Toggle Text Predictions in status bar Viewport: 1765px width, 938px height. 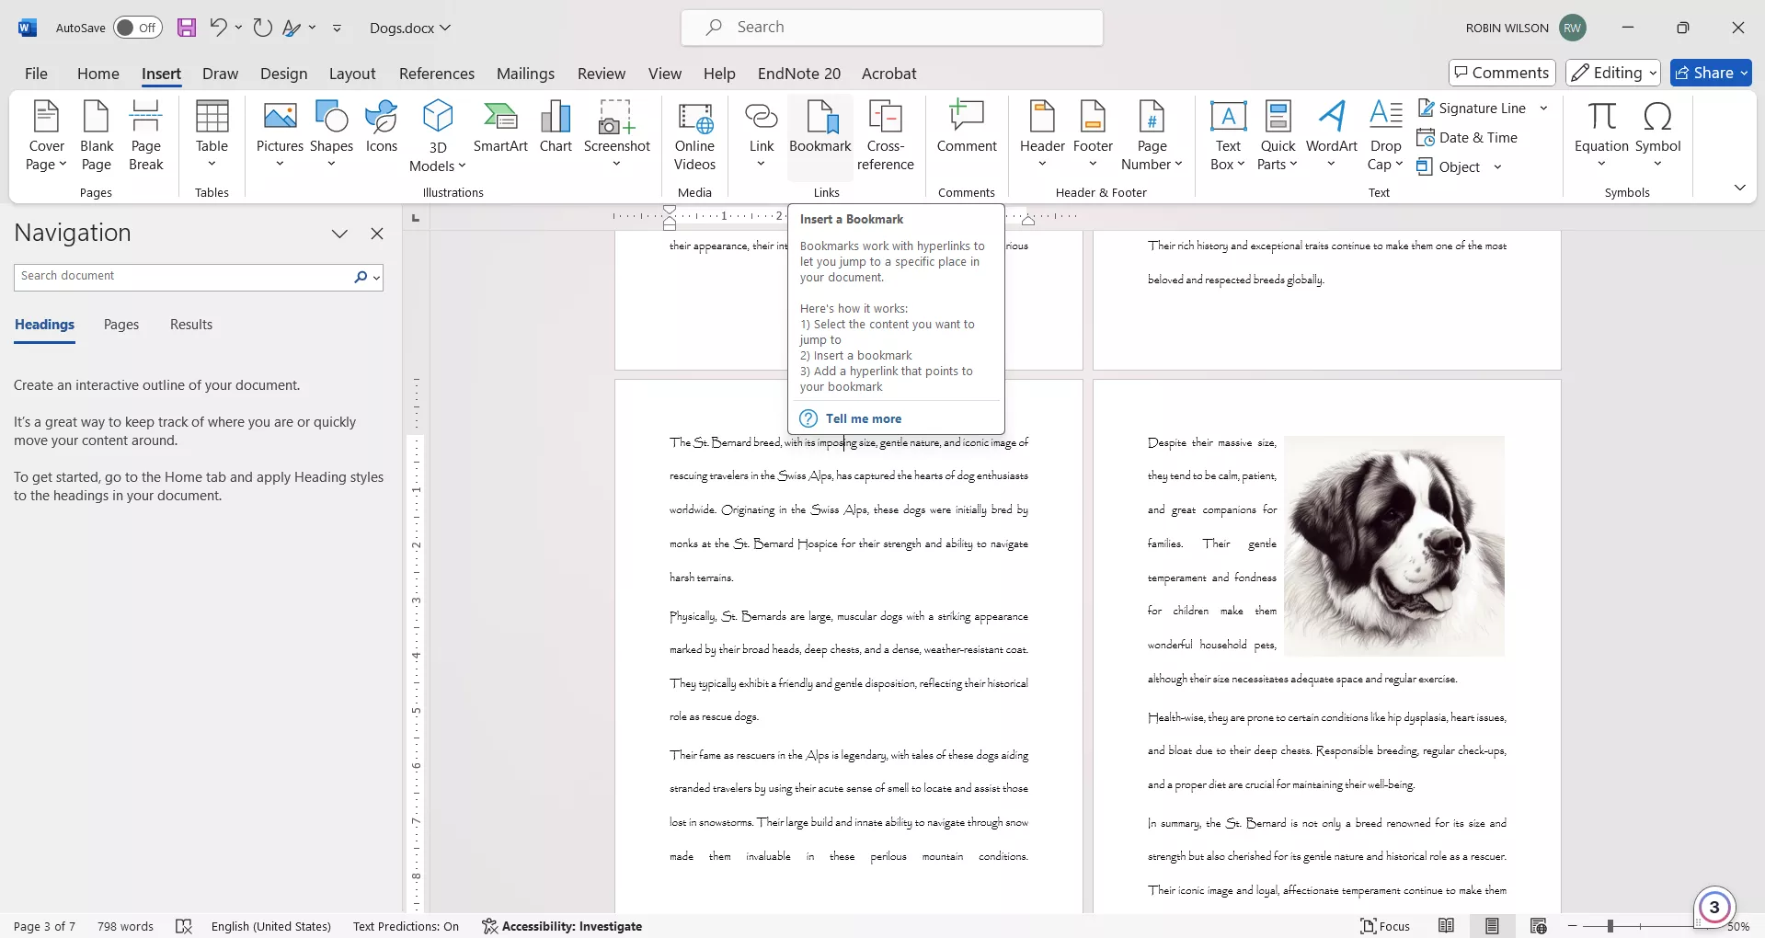click(406, 926)
